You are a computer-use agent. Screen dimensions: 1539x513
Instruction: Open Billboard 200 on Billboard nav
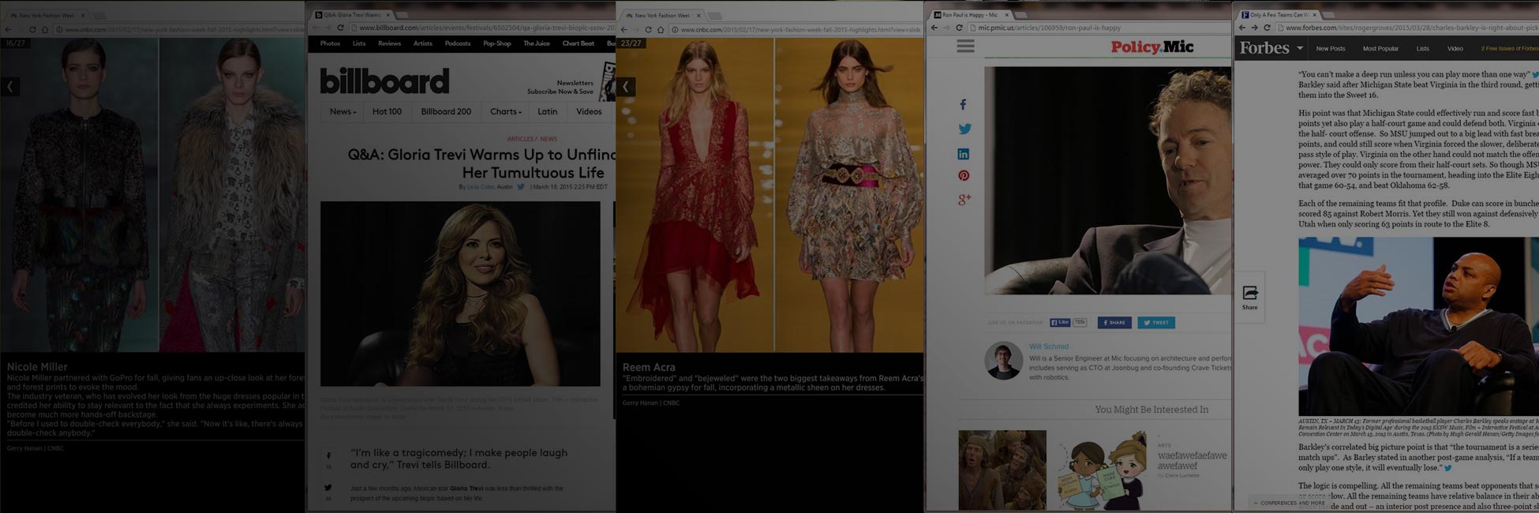click(x=446, y=111)
